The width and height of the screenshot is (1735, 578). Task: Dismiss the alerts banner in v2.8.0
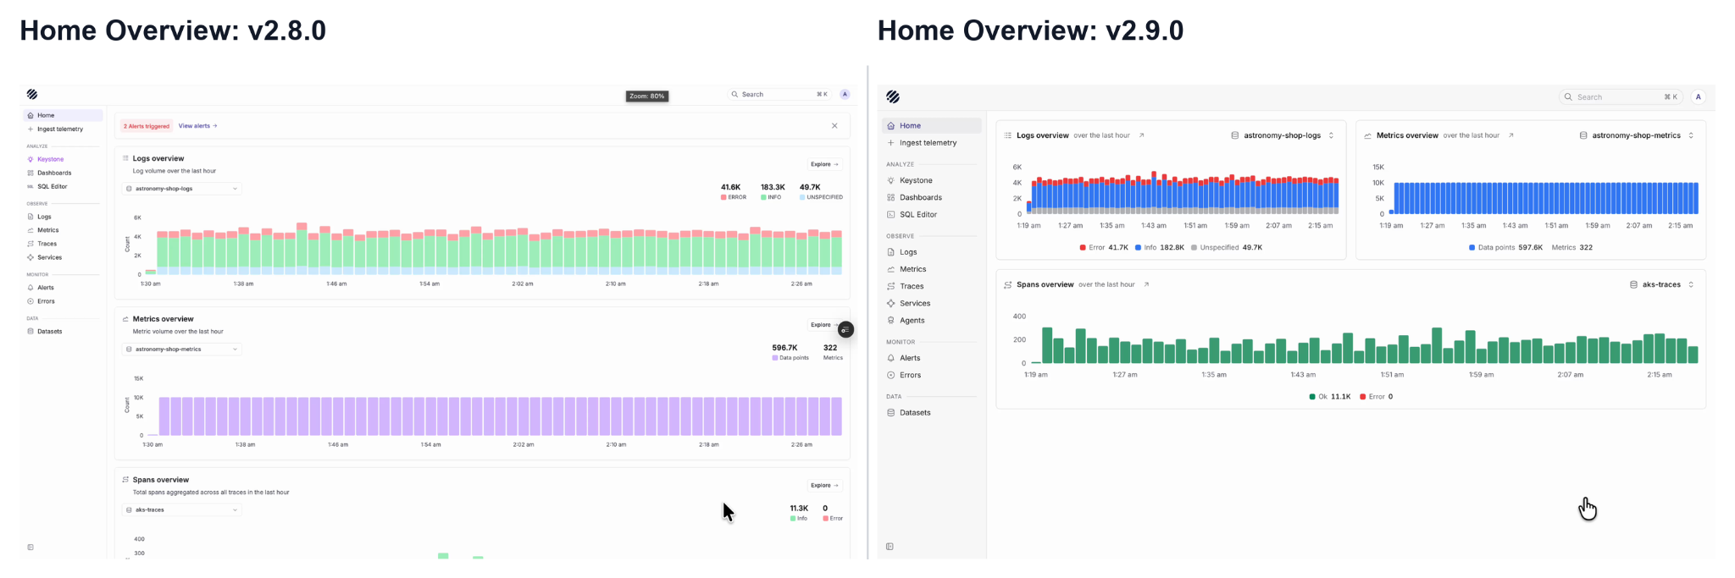(834, 126)
